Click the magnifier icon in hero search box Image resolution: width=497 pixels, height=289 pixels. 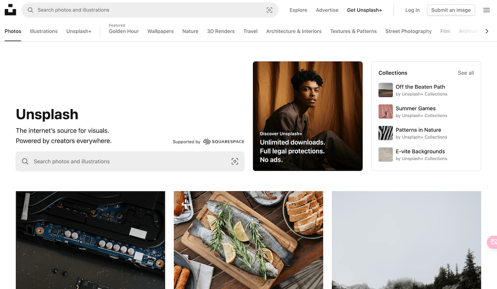25,161
